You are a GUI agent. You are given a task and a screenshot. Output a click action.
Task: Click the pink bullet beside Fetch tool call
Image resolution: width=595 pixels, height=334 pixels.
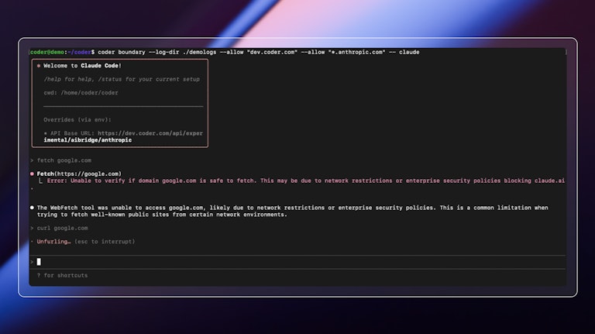click(32, 174)
